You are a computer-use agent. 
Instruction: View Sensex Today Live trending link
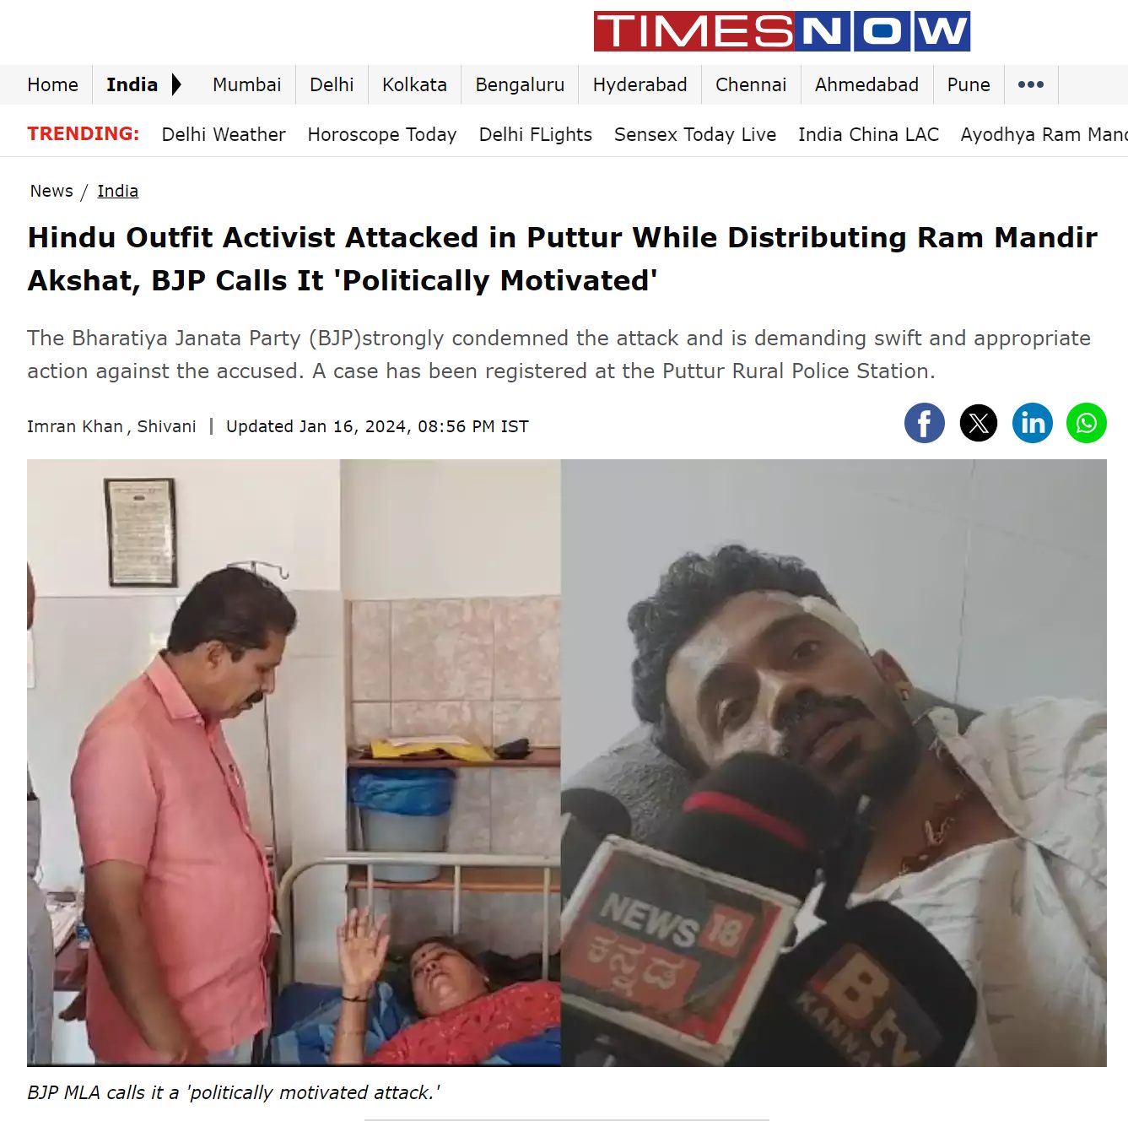[x=695, y=134]
